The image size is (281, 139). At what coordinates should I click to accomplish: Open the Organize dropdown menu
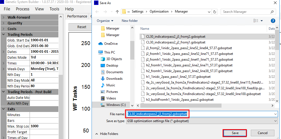[105, 21]
